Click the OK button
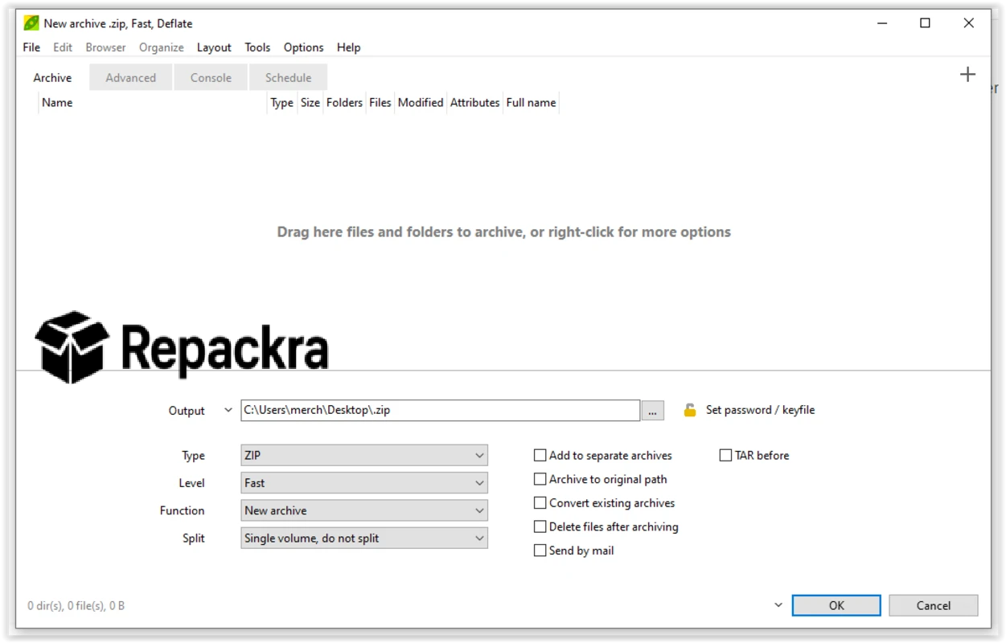Image resolution: width=1006 pixels, height=643 pixels. pyautogui.click(x=836, y=605)
